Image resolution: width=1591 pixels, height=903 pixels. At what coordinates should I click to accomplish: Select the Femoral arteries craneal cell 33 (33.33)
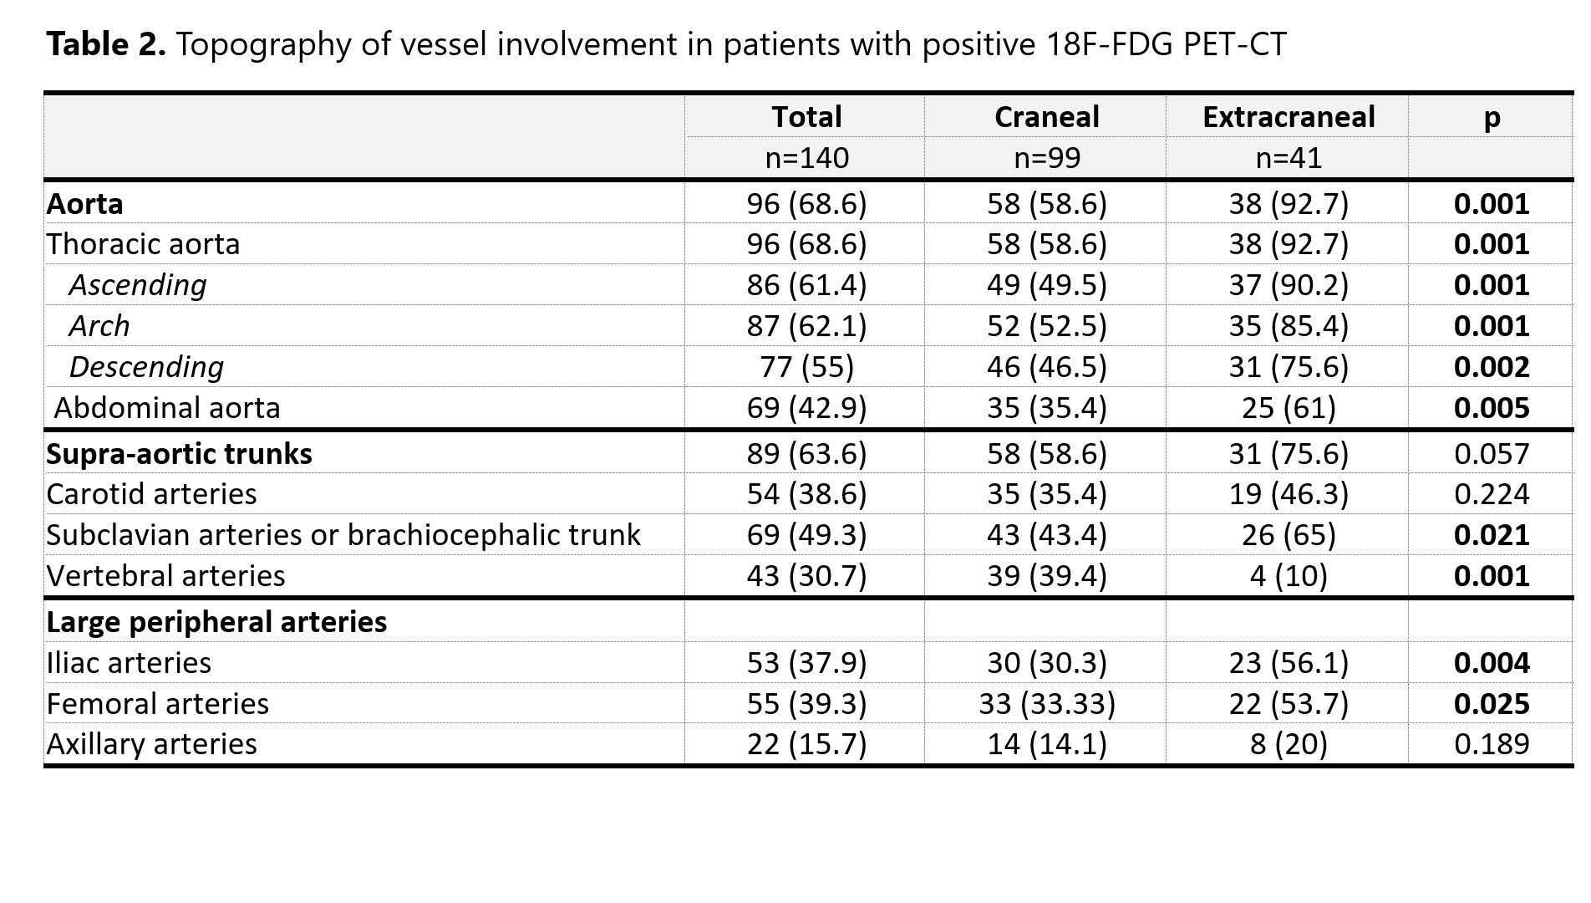click(x=1046, y=704)
